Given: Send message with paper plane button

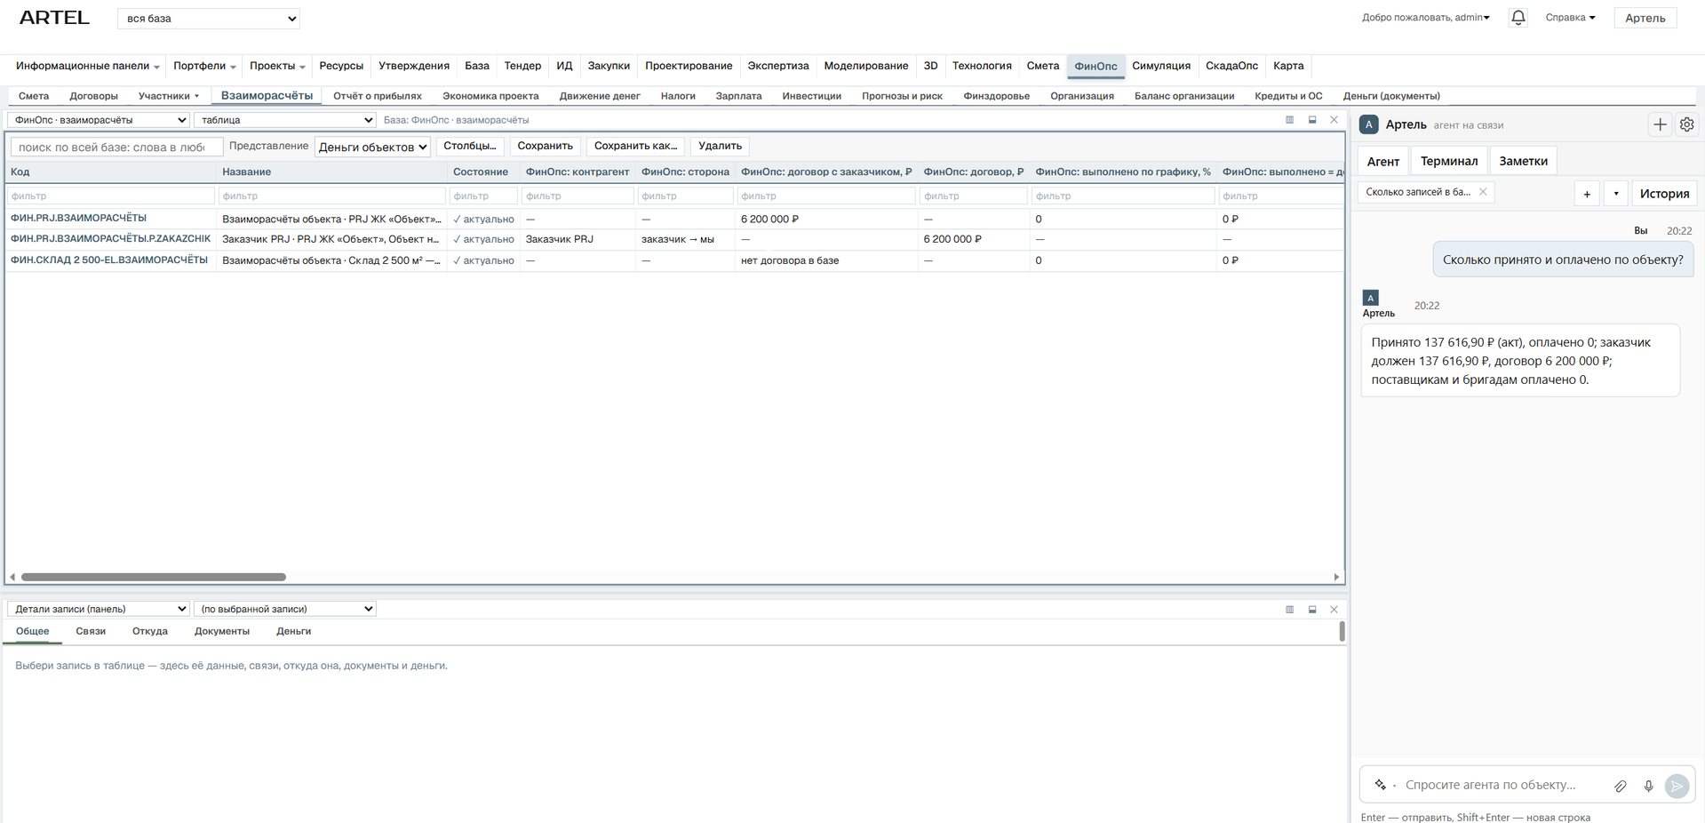Looking at the screenshot, I should (1677, 786).
